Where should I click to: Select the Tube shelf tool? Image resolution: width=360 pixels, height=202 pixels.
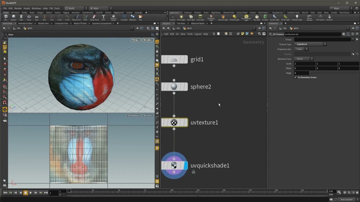tap(21, 18)
